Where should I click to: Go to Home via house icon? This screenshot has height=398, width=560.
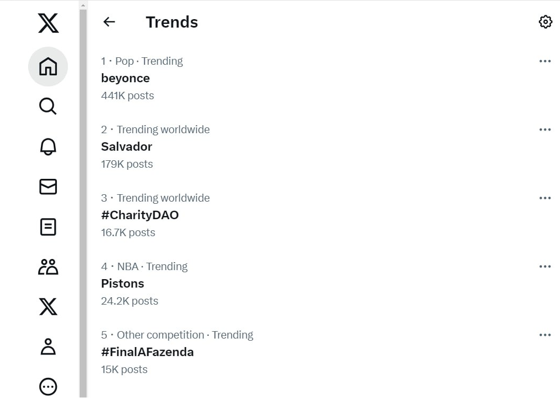(48, 66)
